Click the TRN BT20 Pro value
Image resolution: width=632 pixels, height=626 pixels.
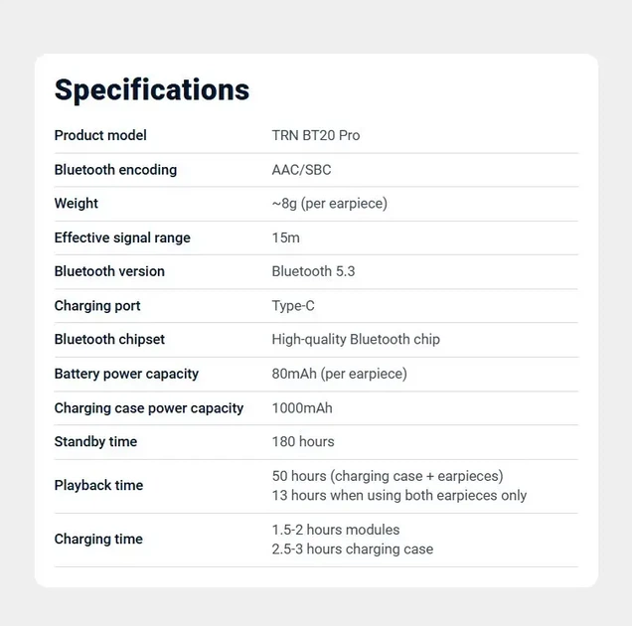click(x=316, y=135)
